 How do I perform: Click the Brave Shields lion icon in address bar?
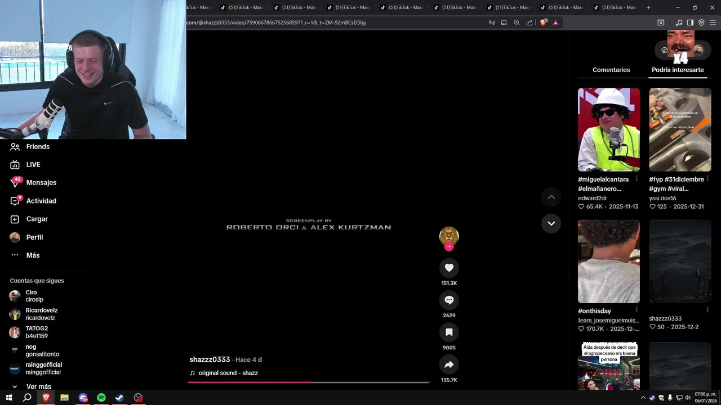[x=543, y=22]
